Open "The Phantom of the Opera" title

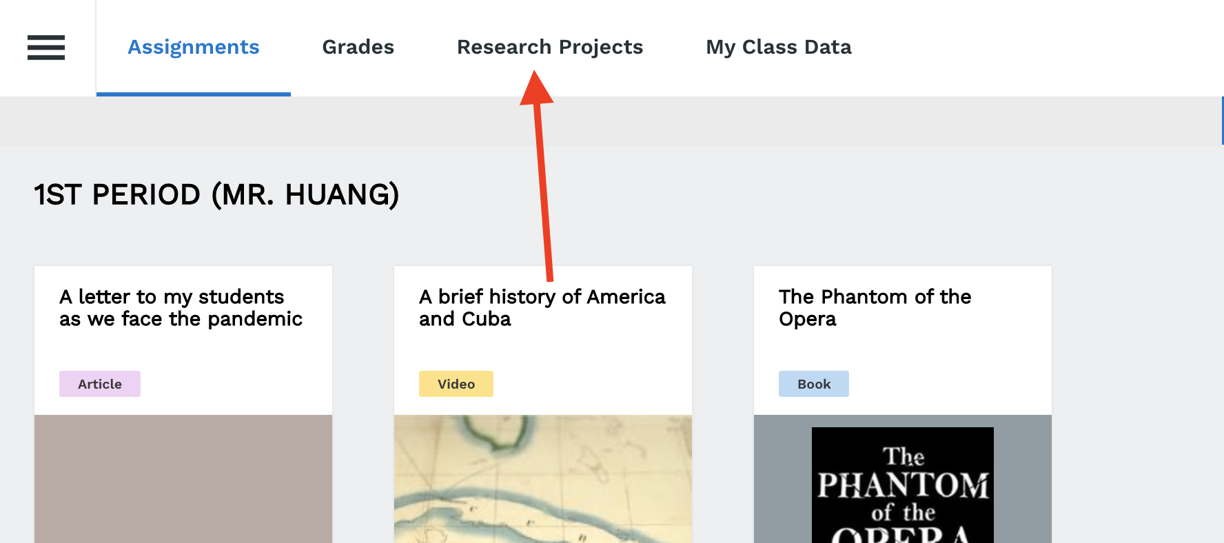(x=875, y=308)
